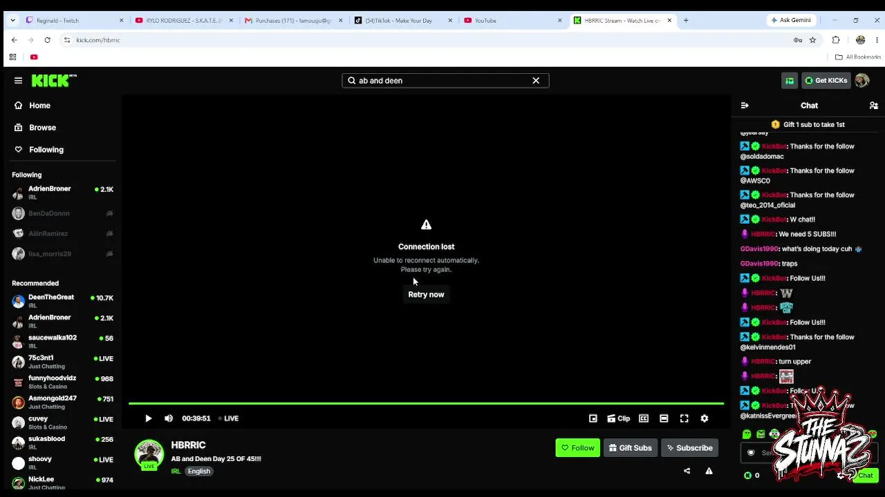Open the player settings gear

705,418
